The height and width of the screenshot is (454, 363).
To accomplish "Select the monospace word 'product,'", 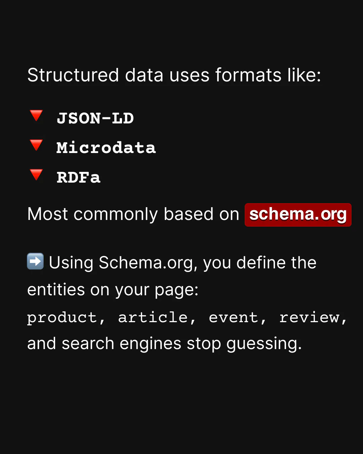I will tap(66, 317).
